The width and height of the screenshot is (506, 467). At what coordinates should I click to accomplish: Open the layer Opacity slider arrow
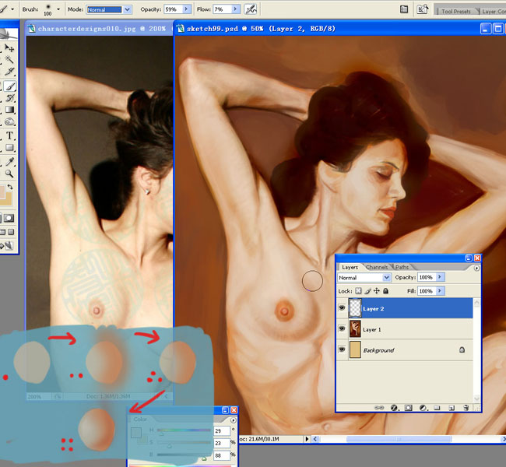pyautogui.click(x=440, y=277)
